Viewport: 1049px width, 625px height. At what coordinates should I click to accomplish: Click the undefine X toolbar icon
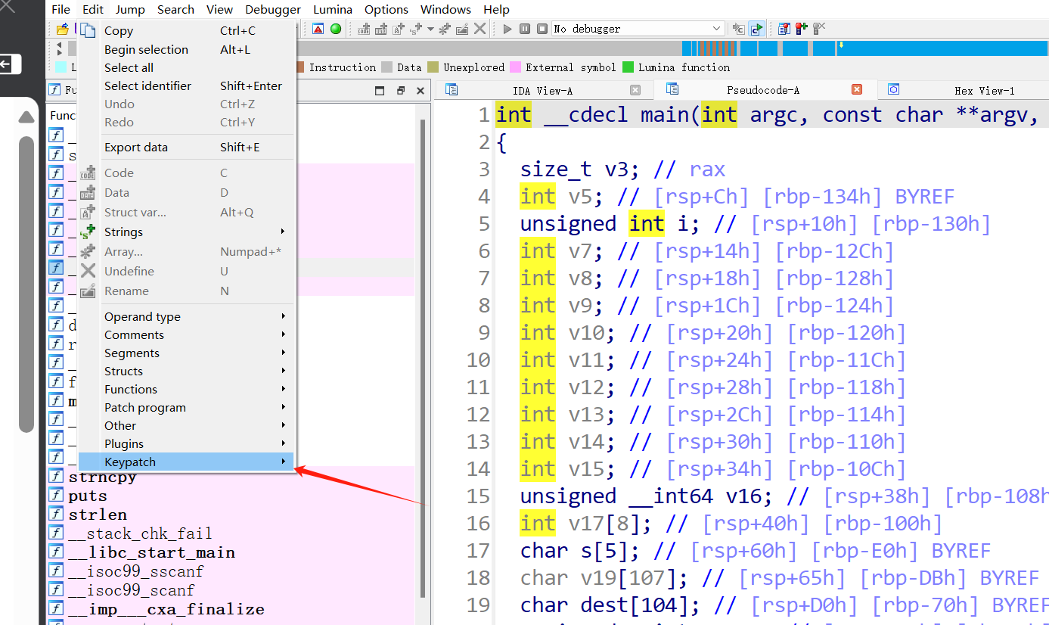479,29
